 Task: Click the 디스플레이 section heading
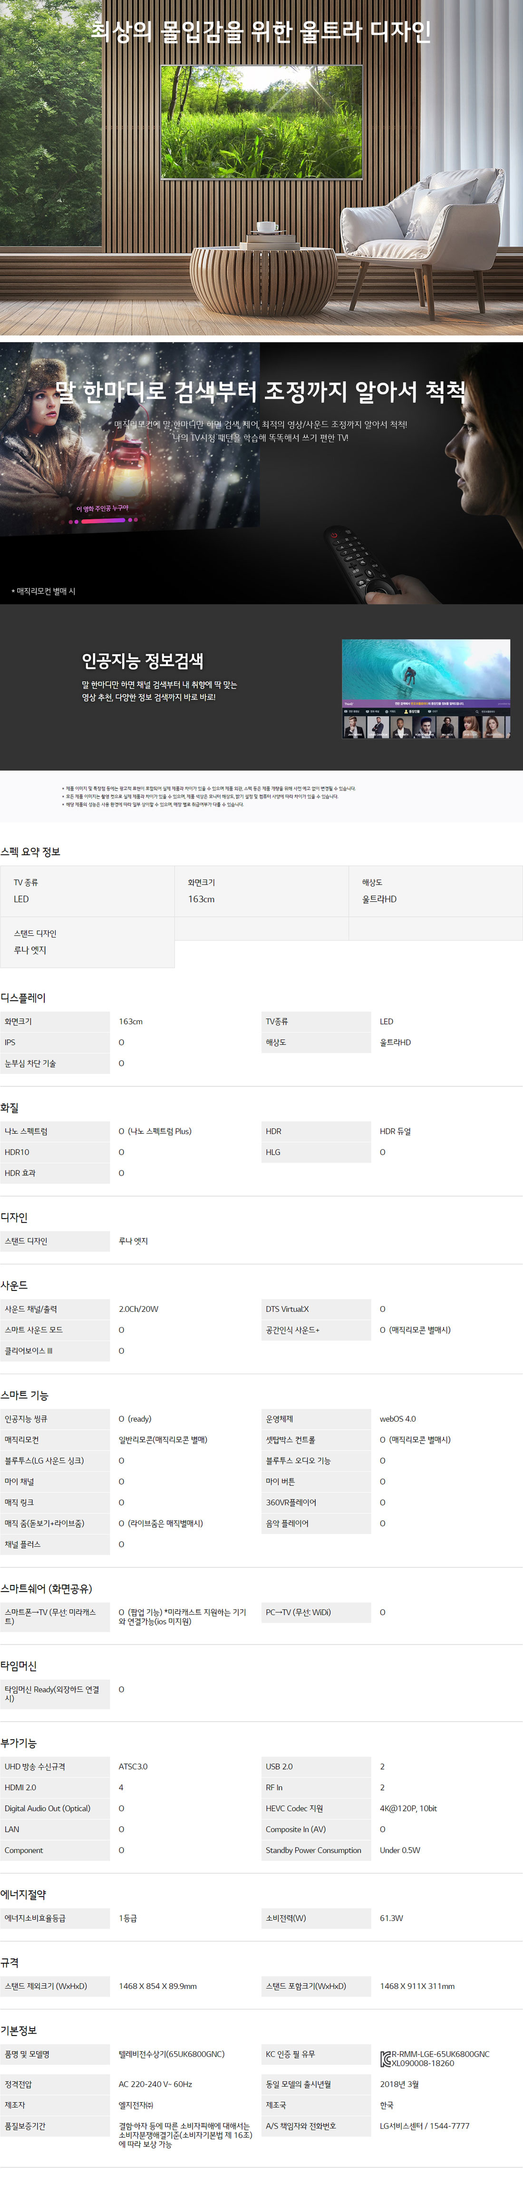pos(23,997)
